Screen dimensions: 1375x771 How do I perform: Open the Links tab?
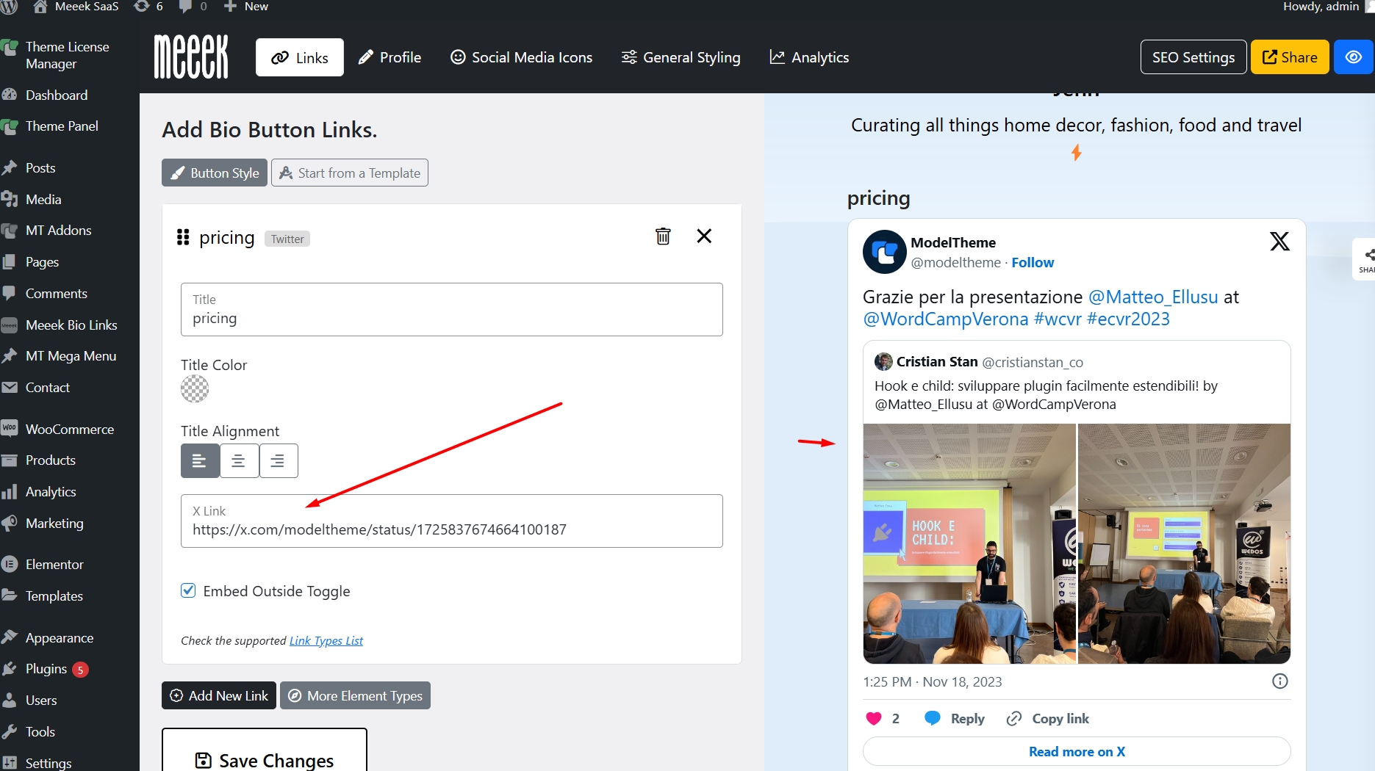tap(299, 57)
